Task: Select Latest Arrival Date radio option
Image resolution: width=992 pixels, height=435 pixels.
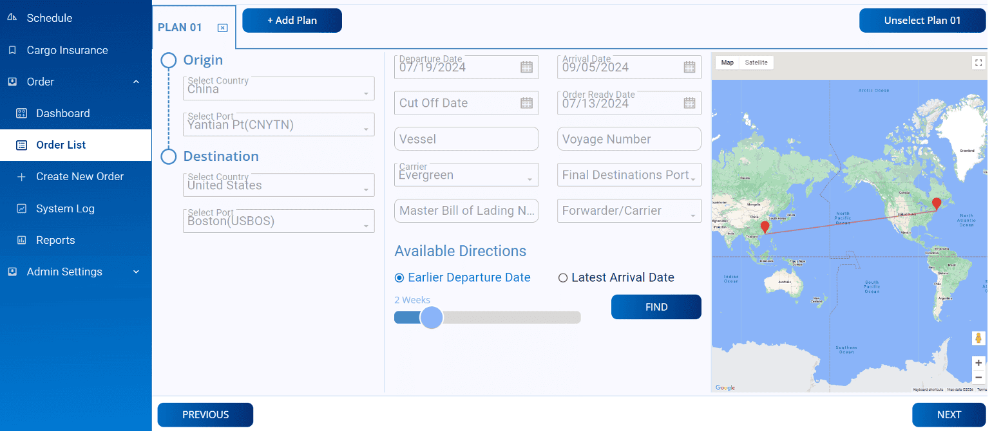Action: (616, 278)
